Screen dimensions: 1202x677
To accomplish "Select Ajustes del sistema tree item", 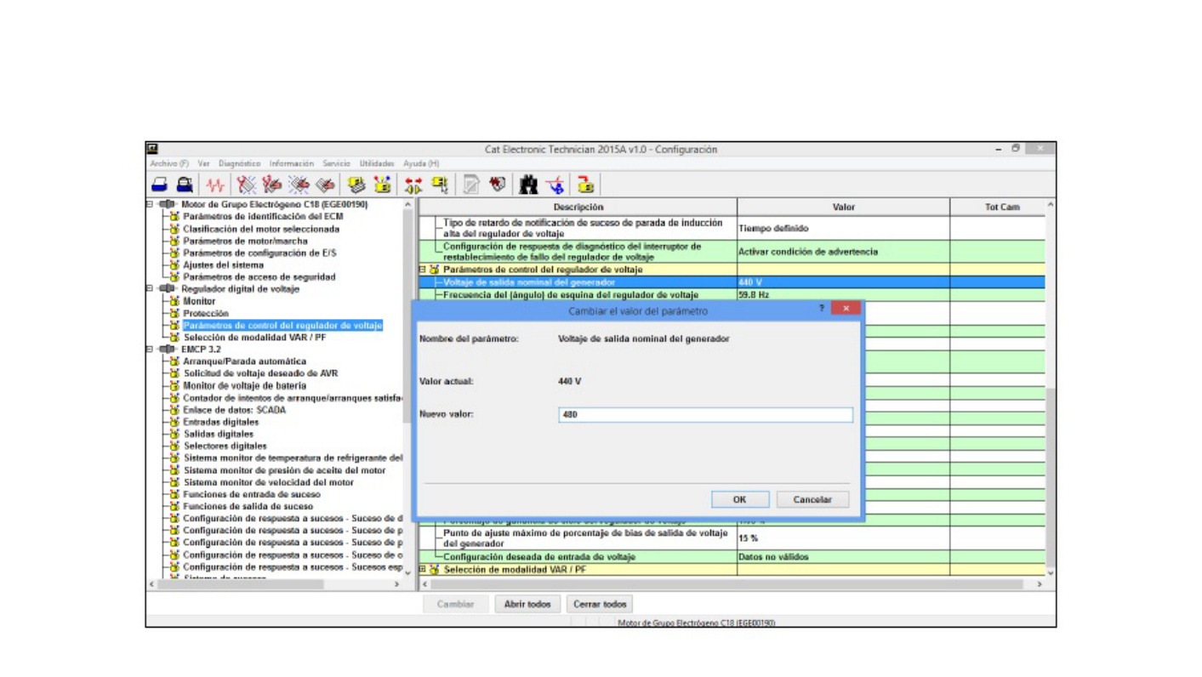I will click(223, 265).
